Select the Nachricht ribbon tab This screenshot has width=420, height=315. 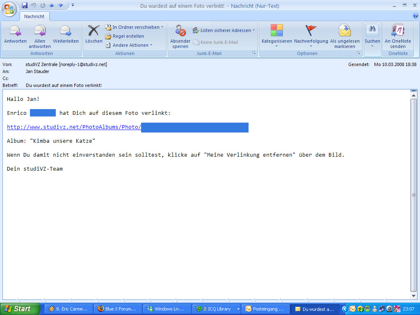click(34, 16)
